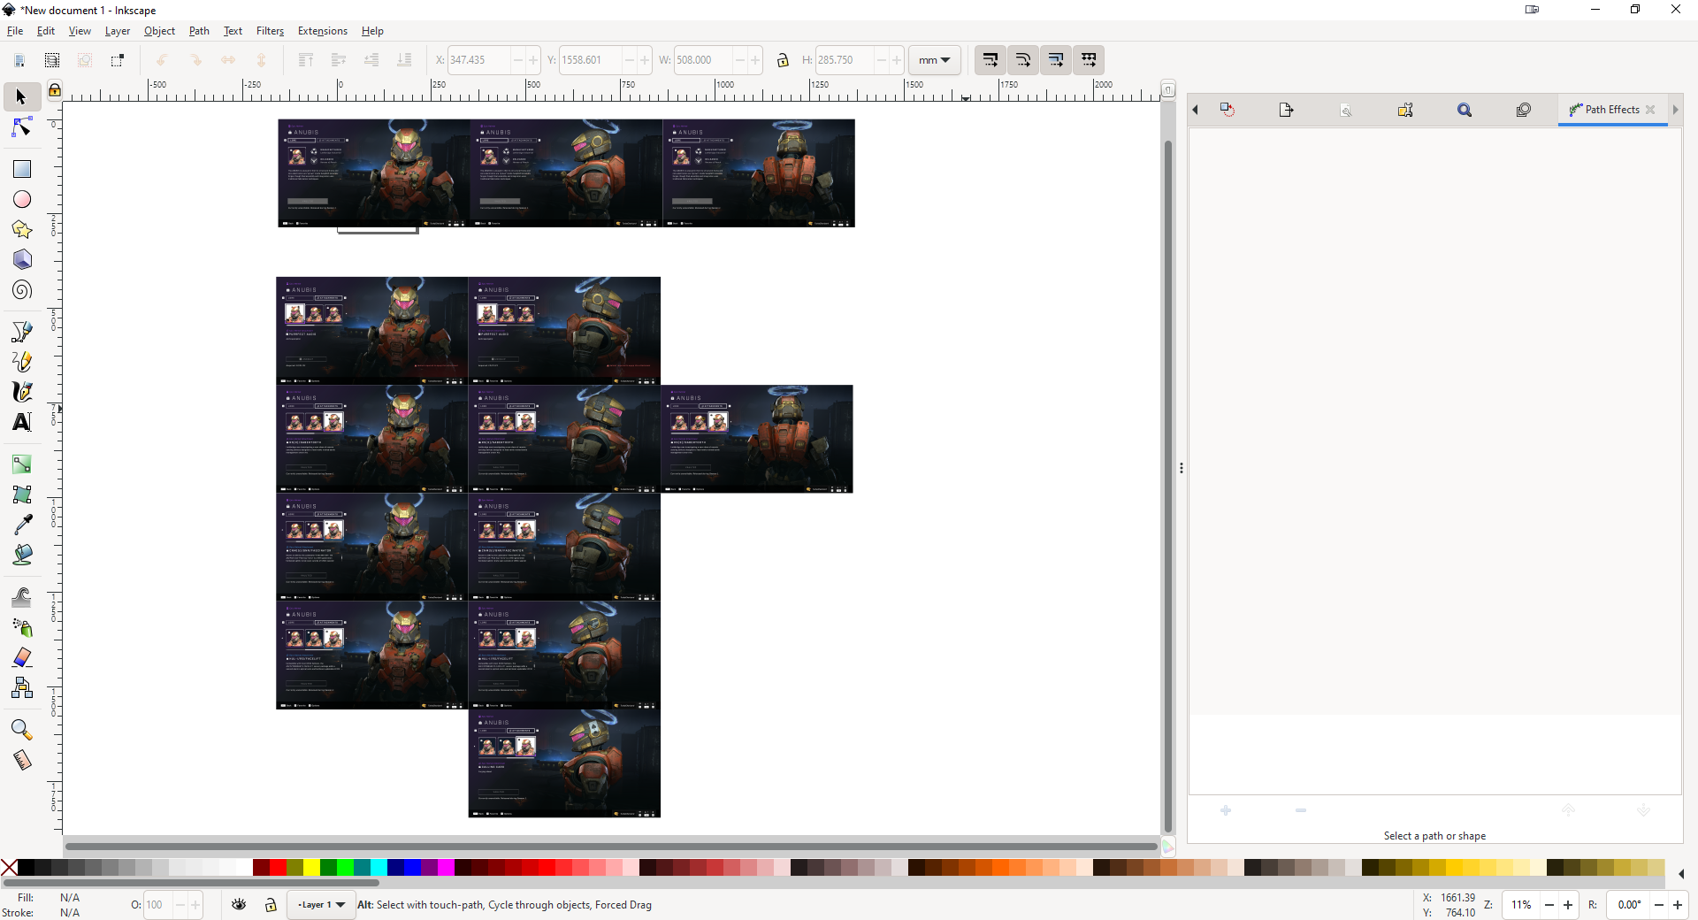Choose the Rectangle tool
The image size is (1698, 920).
22,169
